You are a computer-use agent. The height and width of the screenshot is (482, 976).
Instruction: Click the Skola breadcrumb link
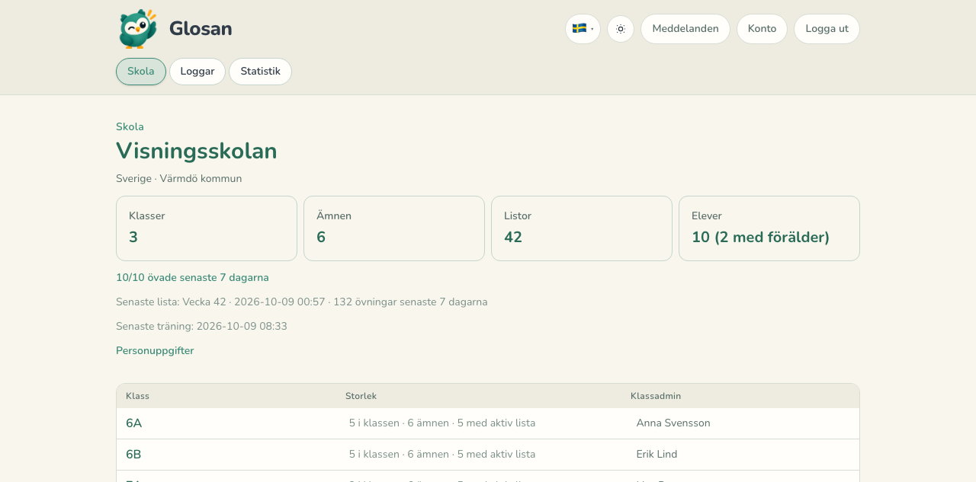pyautogui.click(x=130, y=127)
